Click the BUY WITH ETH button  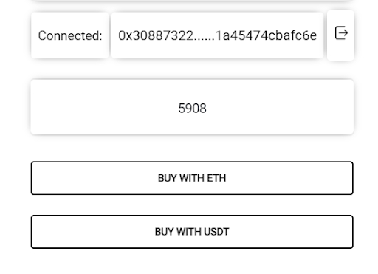pyautogui.click(x=192, y=178)
